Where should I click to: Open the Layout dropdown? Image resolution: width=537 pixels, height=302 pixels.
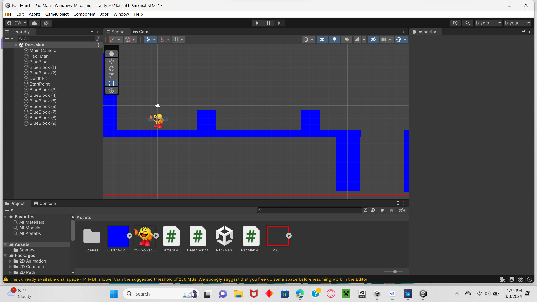517,23
